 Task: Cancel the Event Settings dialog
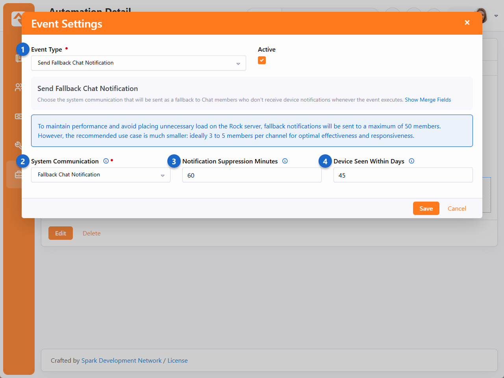457,208
